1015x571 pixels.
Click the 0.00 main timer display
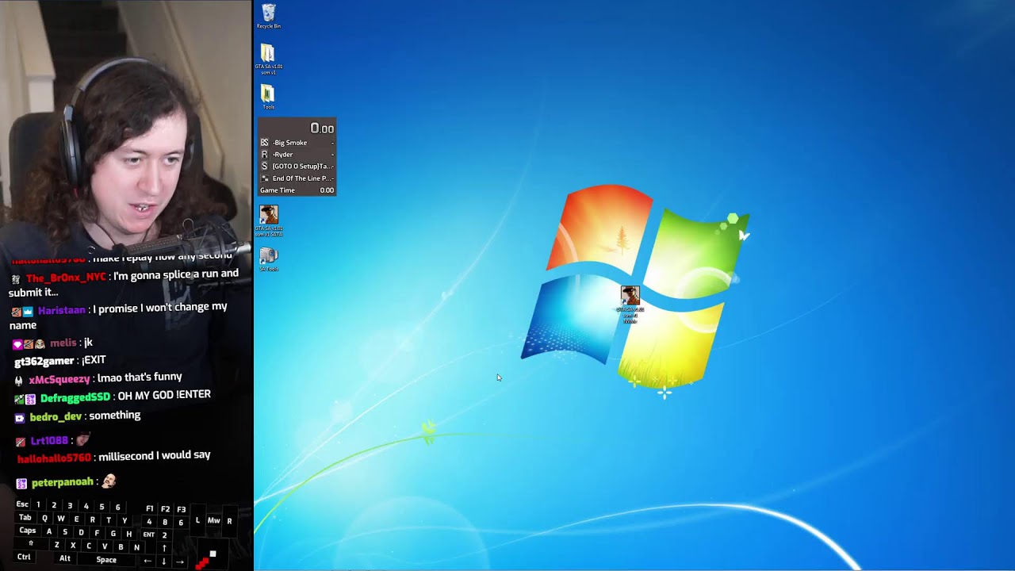[322, 128]
